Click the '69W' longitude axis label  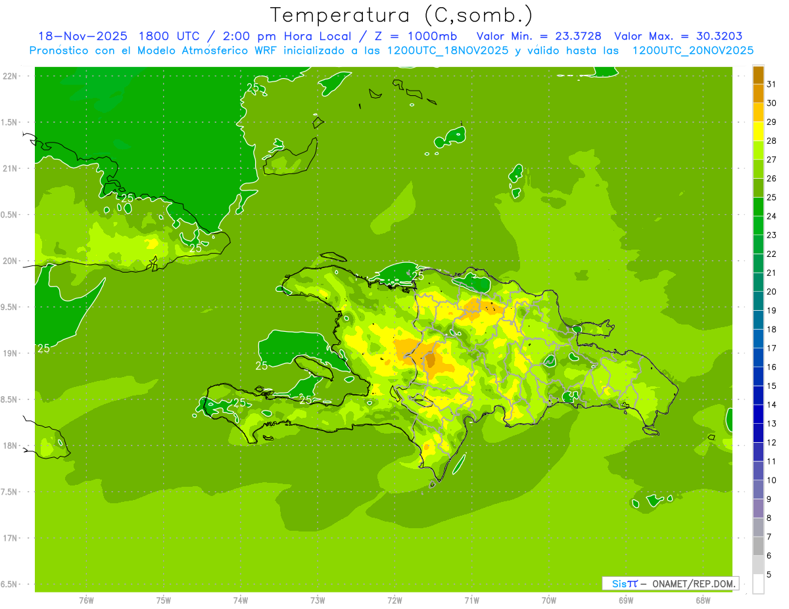tap(626, 600)
